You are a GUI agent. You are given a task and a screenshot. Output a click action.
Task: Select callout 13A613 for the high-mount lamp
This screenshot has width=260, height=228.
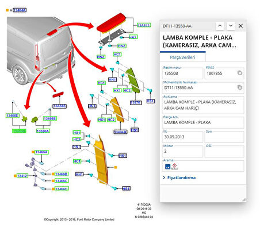click(144, 25)
